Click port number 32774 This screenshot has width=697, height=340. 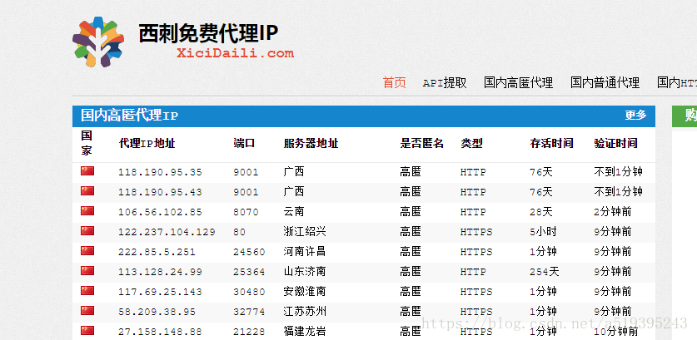249,312
